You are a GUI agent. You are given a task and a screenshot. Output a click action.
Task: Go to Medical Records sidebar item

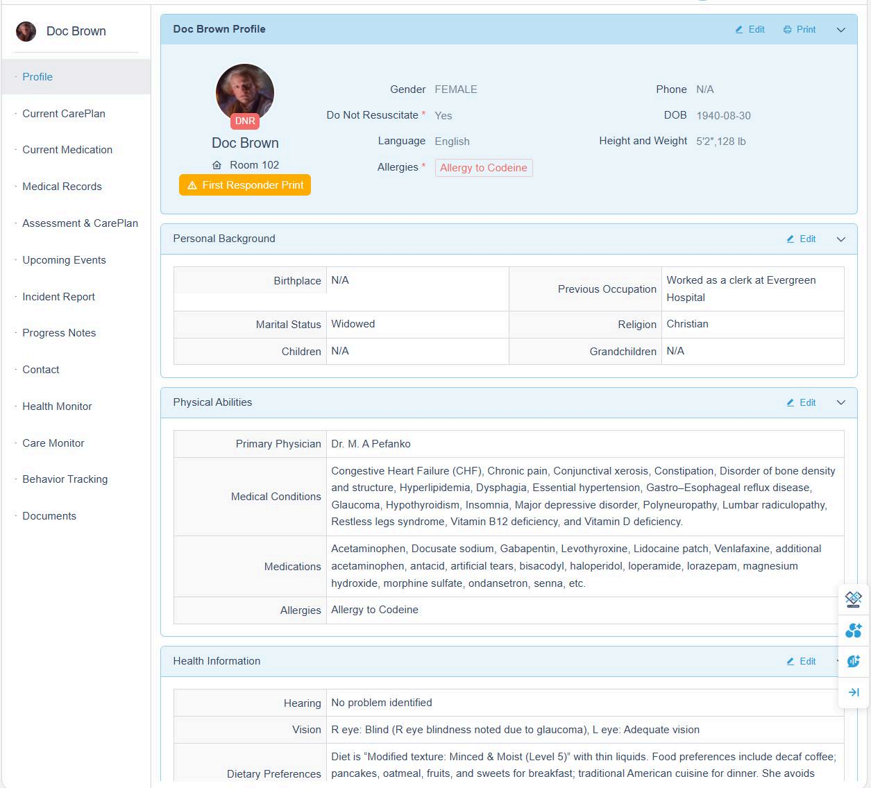point(62,187)
